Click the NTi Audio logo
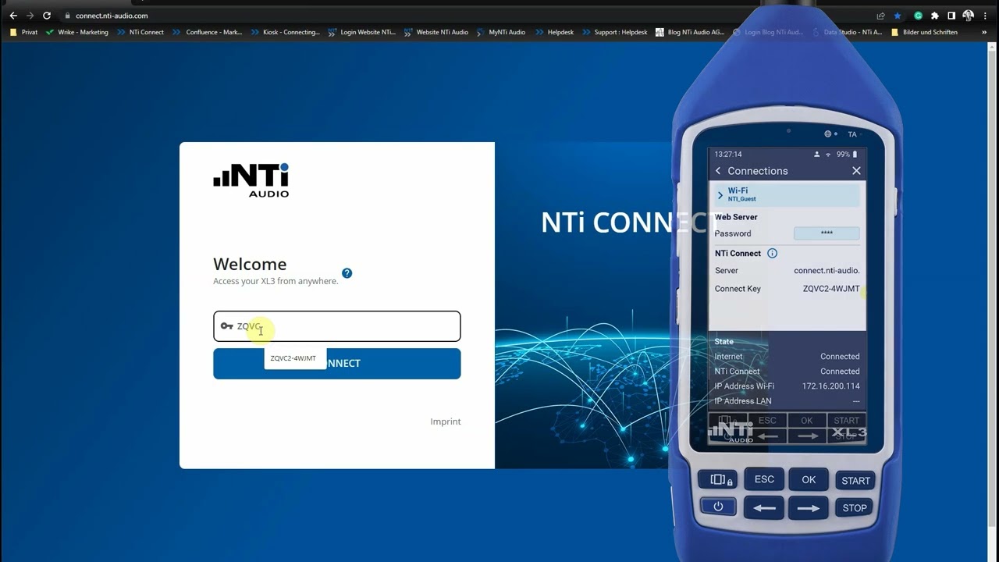The width and height of the screenshot is (999, 562). pos(251,180)
